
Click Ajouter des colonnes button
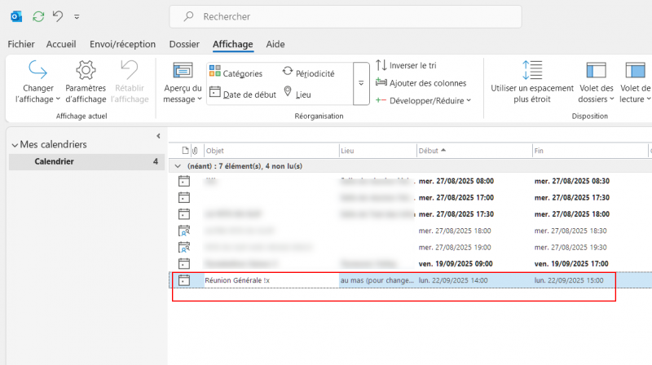coord(421,82)
